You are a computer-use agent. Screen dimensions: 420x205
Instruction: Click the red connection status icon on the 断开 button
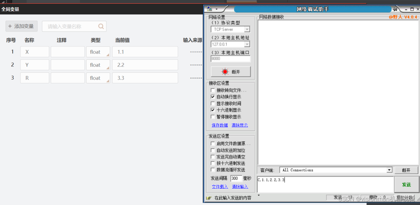(x=226, y=72)
